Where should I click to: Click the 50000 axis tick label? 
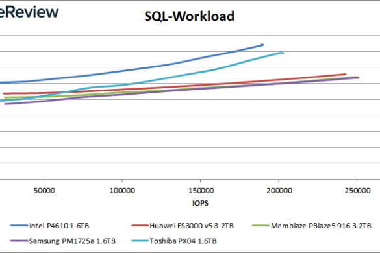[x=44, y=191]
